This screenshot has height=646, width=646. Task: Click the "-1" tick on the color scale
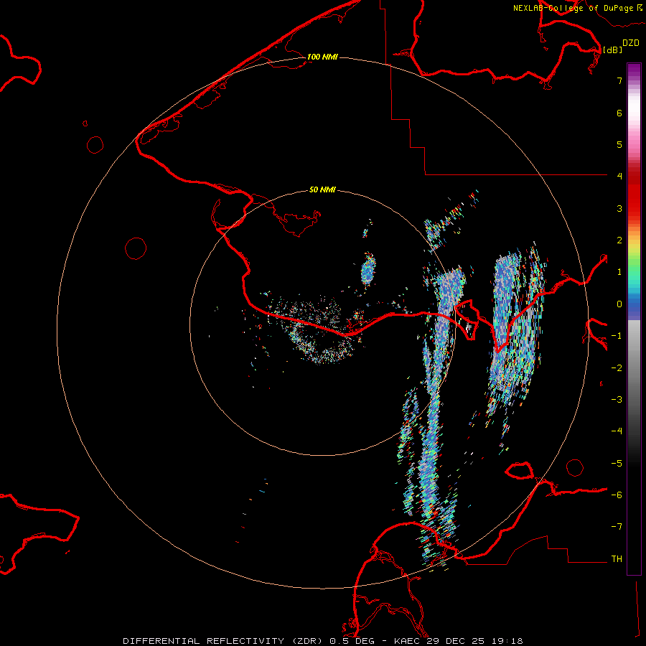tap(617, 336)
